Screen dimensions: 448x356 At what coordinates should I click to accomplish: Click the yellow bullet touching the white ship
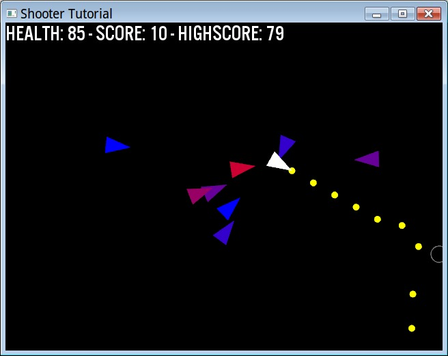(x=292, y=171)
